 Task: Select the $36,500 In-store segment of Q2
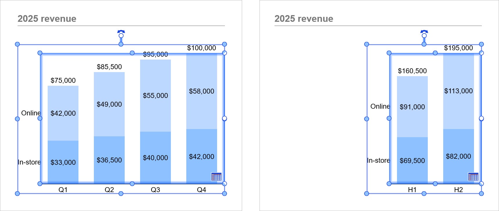click(x=109, y=160)
